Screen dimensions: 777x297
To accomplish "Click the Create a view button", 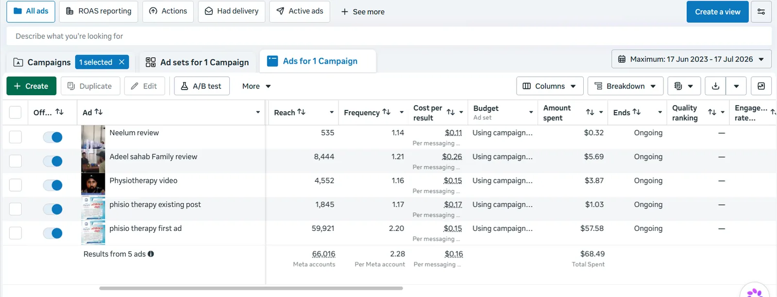I will click(x=717, y=12).
